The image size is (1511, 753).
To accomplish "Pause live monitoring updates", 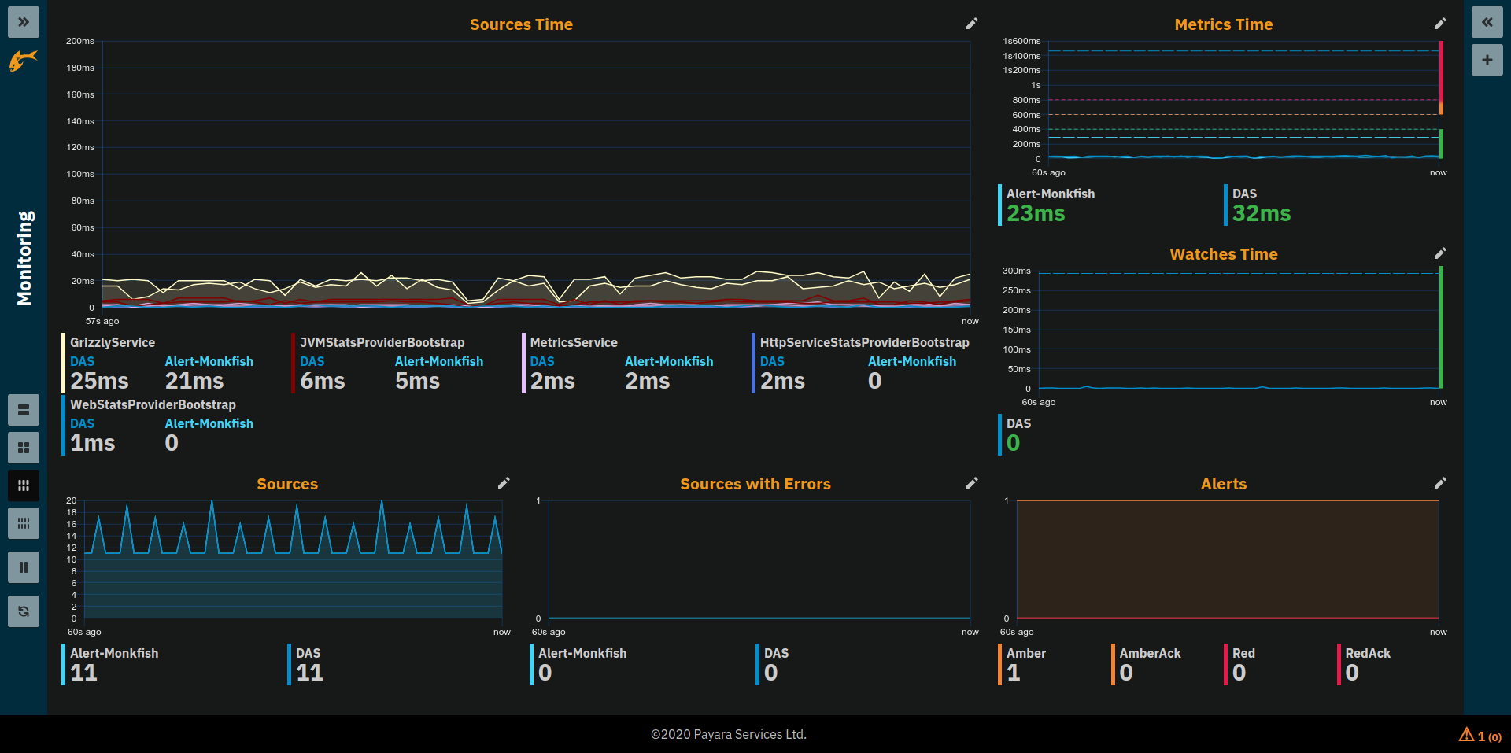I will (x=24, y=567).
